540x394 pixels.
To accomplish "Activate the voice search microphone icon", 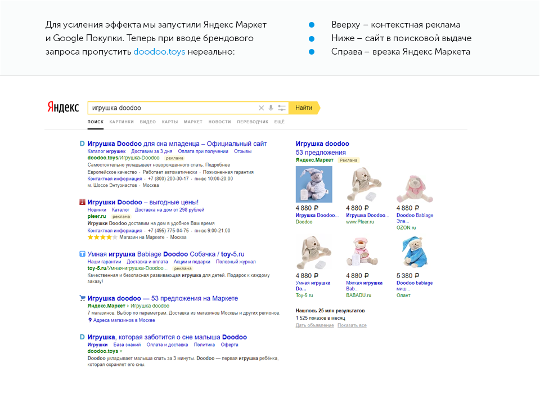I will 271,108.
